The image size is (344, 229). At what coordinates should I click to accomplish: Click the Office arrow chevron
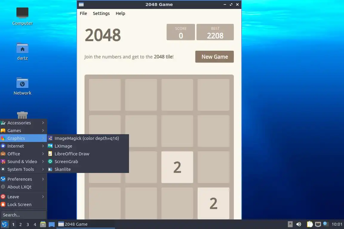point(43,154)
